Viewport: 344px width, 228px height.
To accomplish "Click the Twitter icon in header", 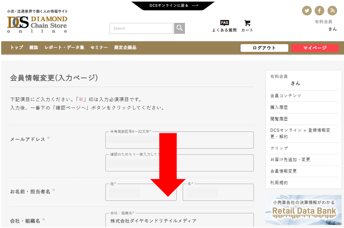I will coord(307,11).
